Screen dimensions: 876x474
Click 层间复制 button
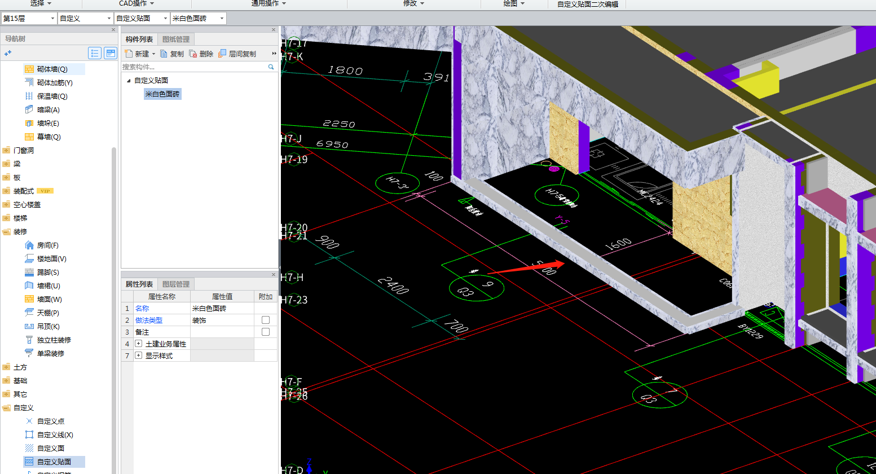point(237,54)
